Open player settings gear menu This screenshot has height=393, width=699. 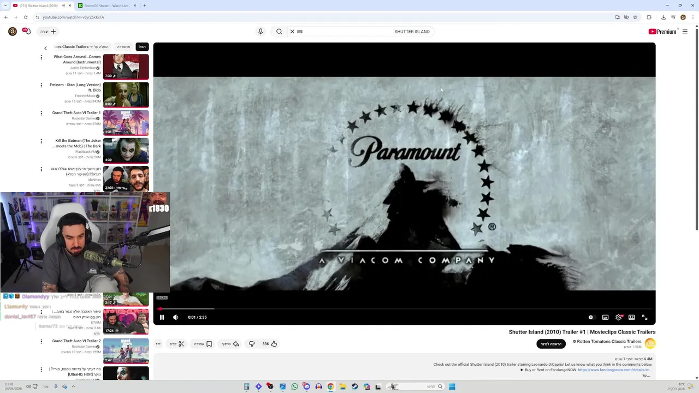click(x=619, y=317)
